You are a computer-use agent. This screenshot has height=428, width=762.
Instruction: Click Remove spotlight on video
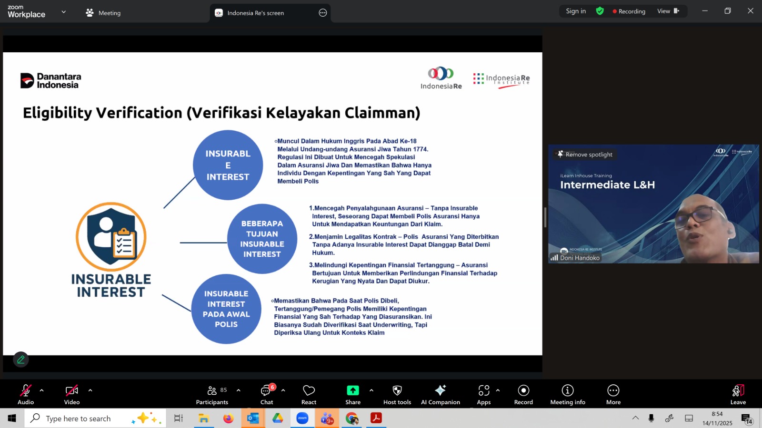click(x=585, y=155)
